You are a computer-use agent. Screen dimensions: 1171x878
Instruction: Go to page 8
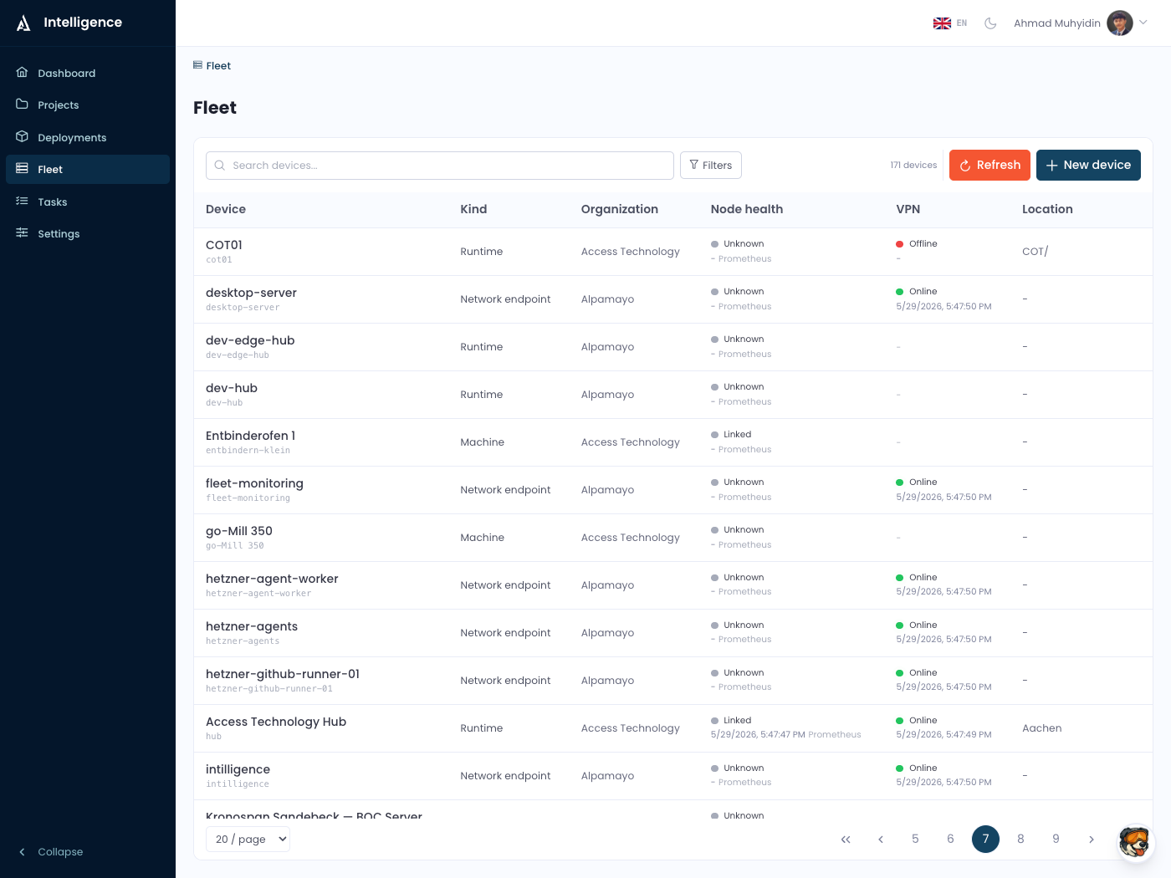1020,839
